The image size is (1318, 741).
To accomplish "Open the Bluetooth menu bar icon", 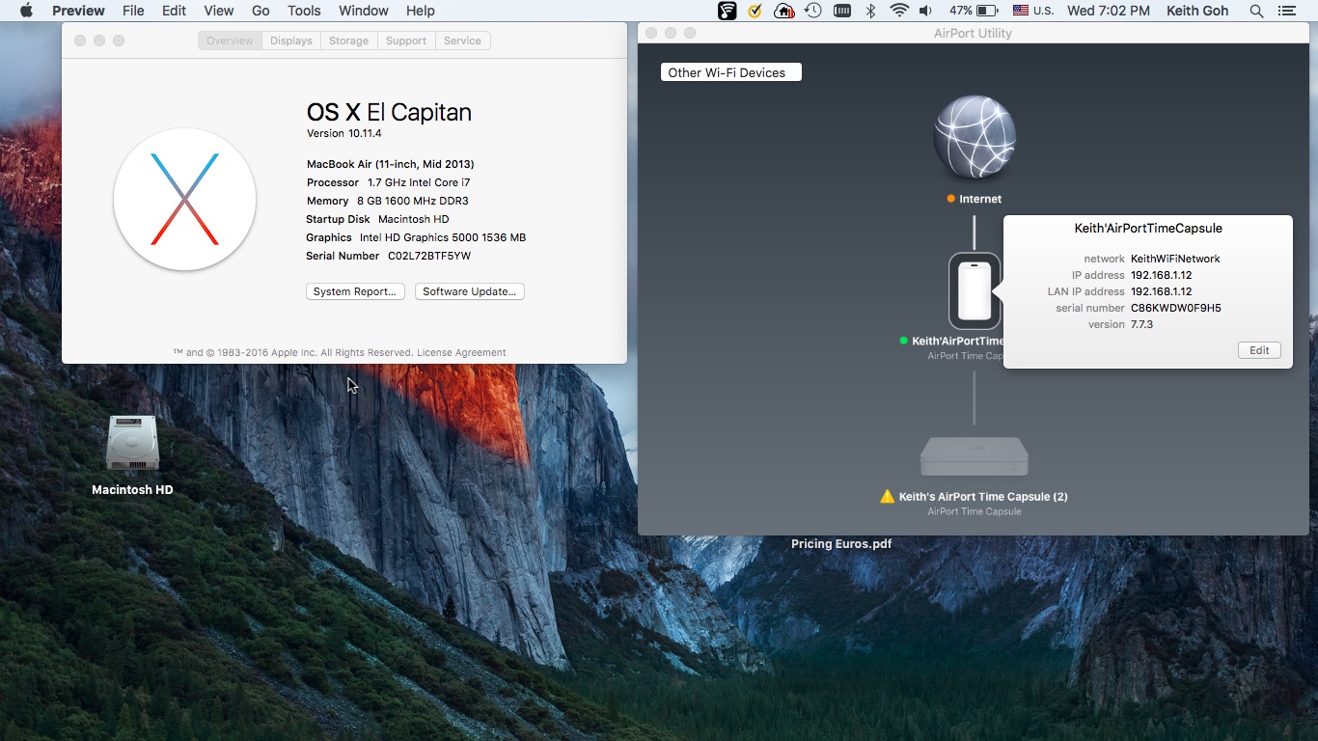I will [x=870, y=11].
